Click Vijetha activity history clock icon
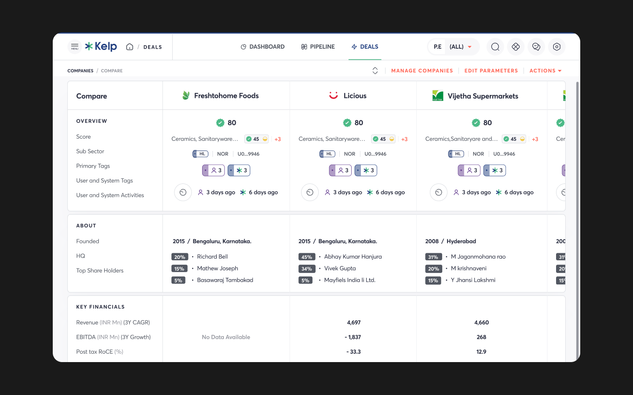 [x=439, y=192]
